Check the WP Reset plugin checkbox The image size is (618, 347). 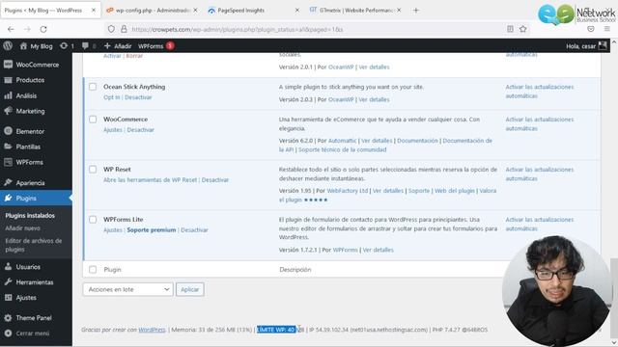coord(93,170)
